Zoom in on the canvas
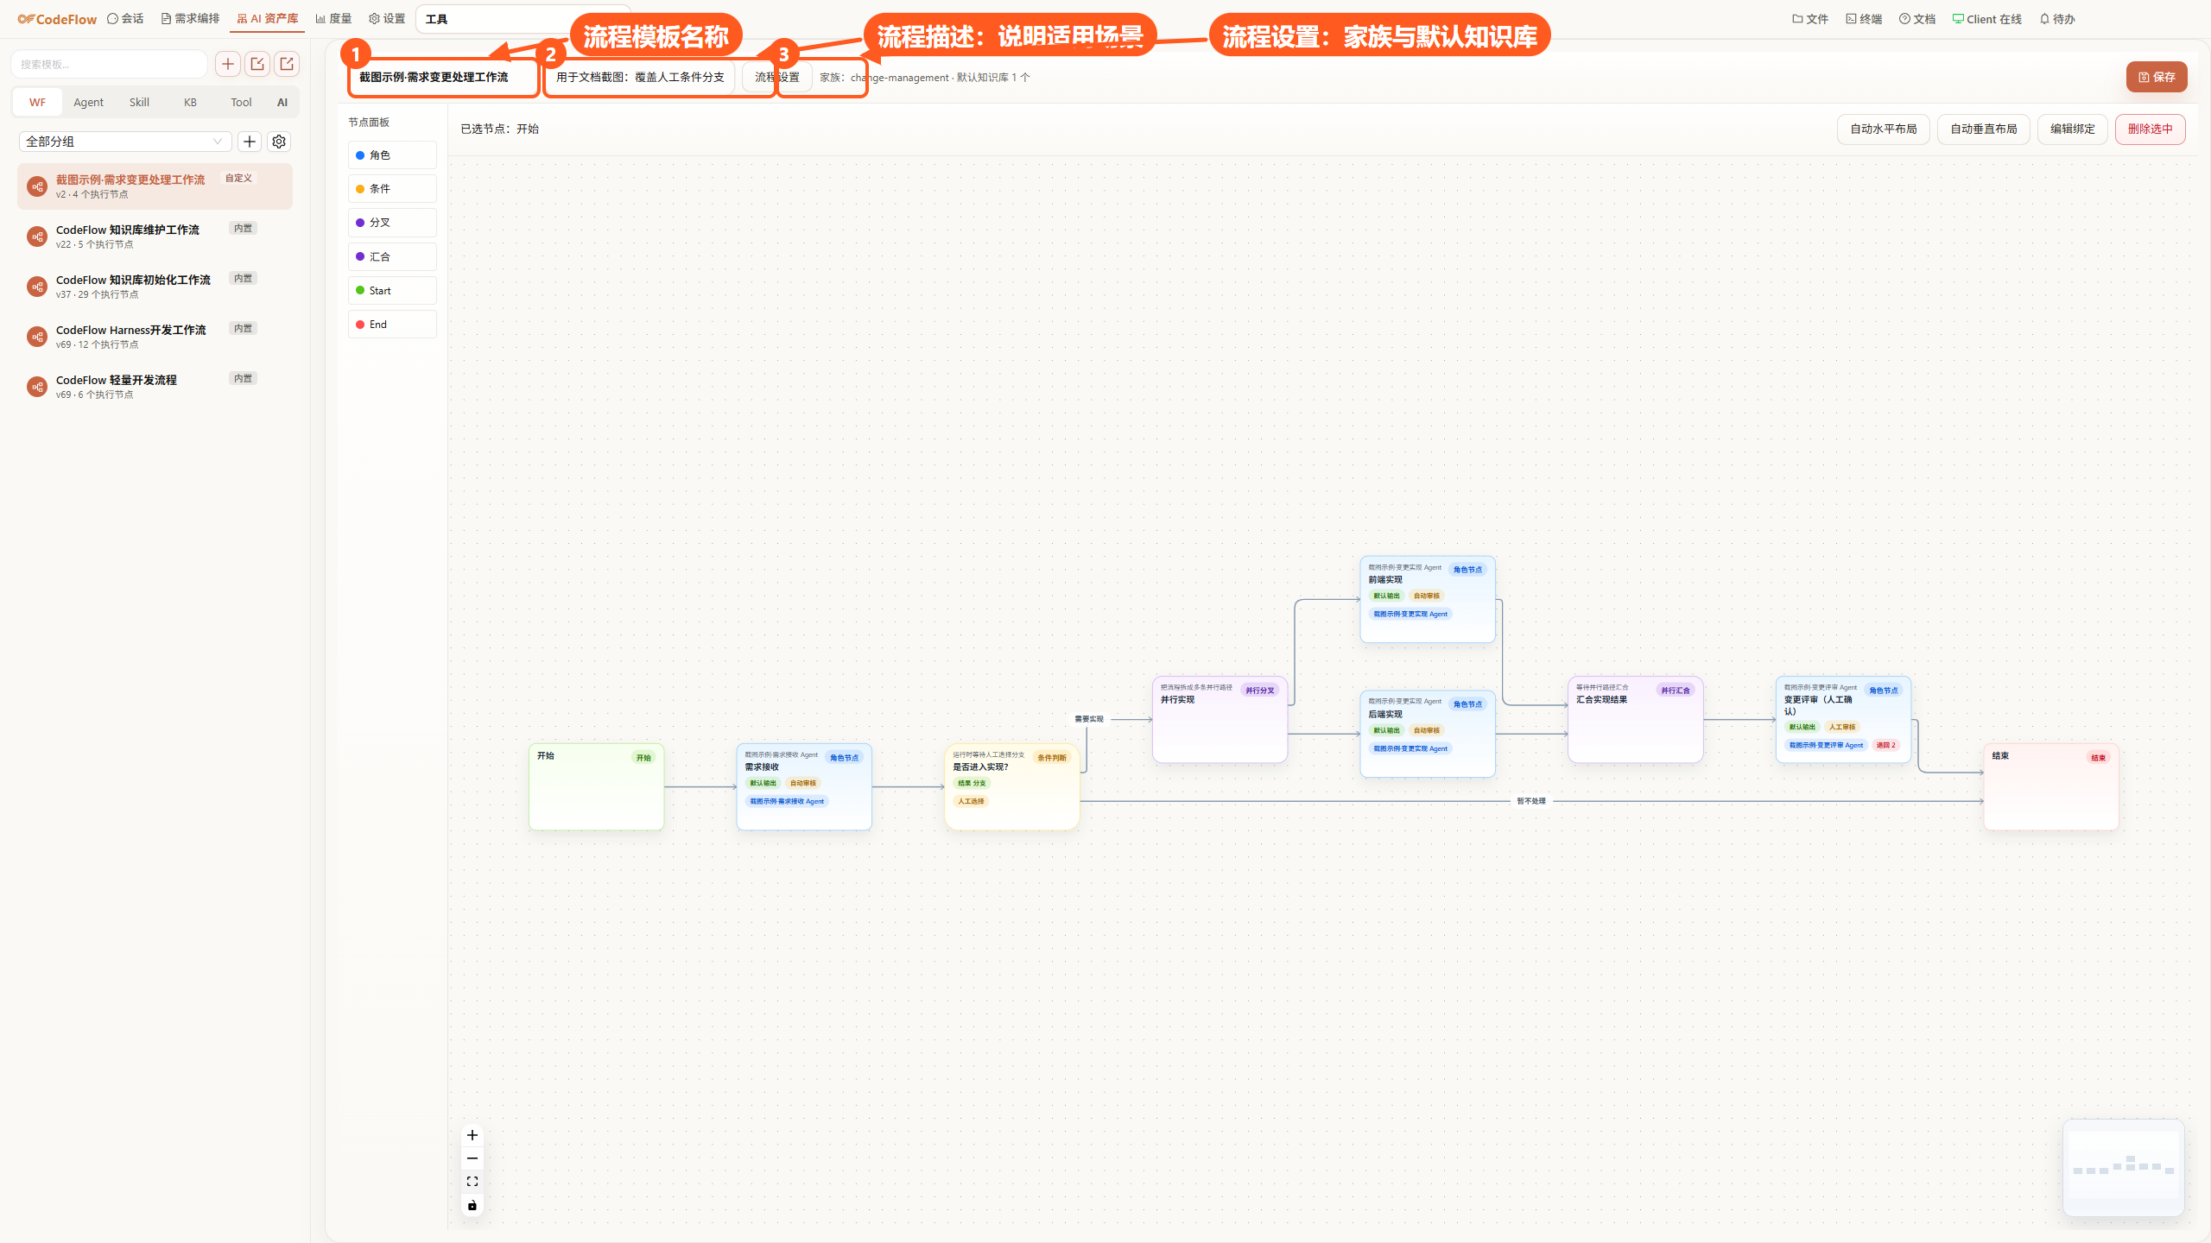Screen dimensions: 2211x1243 [472, 1135]
